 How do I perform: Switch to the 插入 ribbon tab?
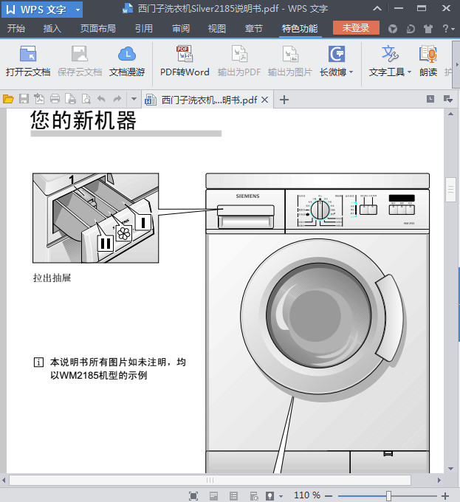tap(52, 29)
